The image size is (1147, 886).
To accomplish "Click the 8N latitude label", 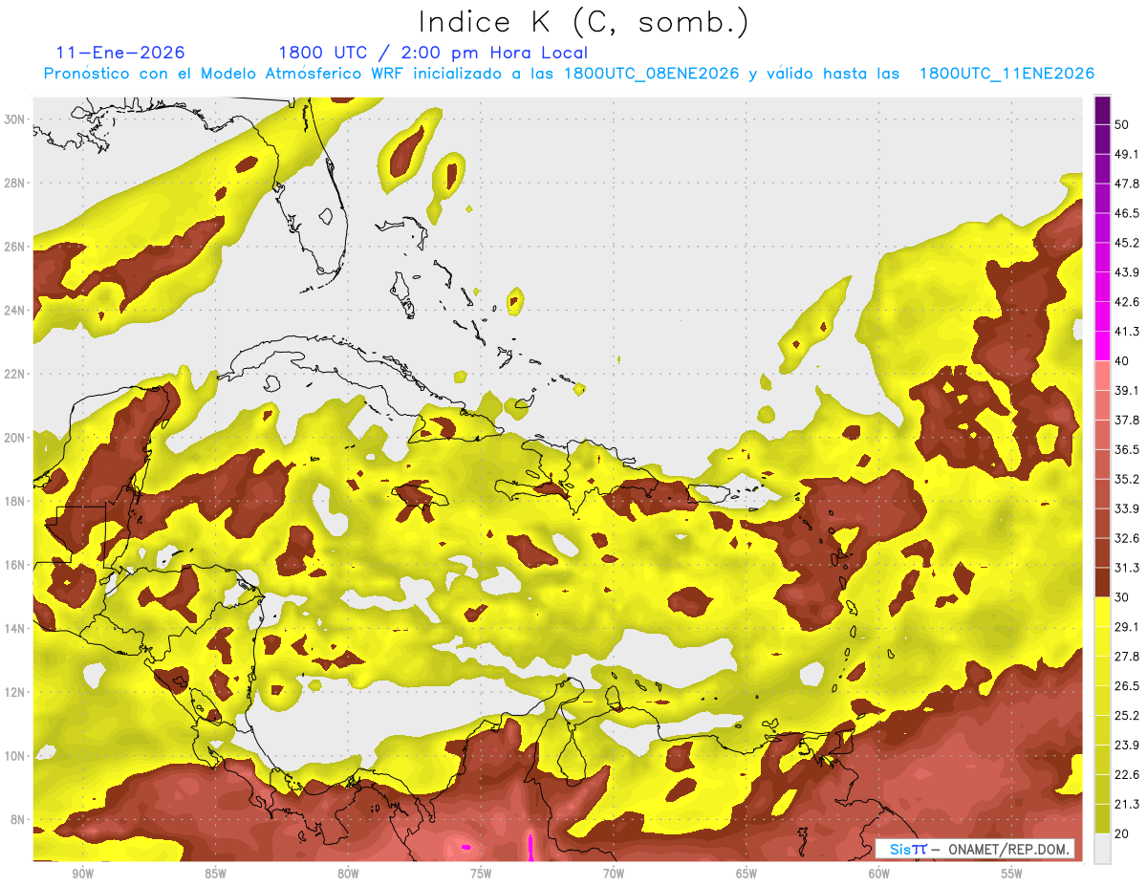I will coord(18,820).
